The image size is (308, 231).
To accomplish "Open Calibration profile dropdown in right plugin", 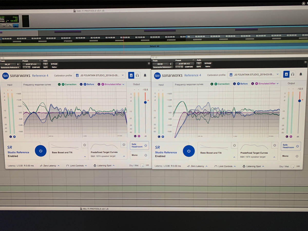I will pyautogui.click(x=254, y=75).
